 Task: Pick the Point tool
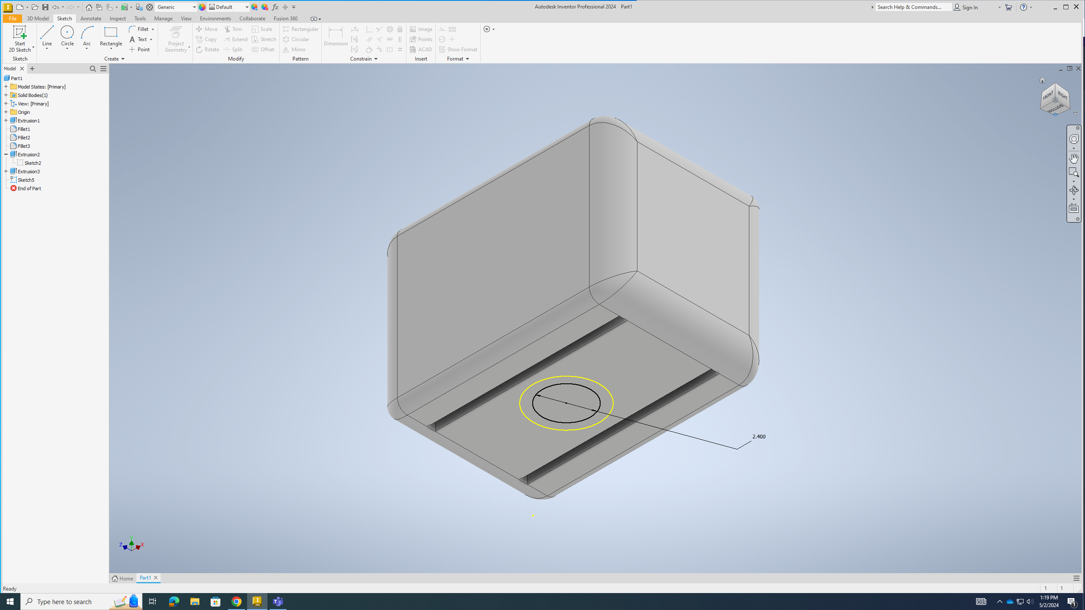(140, 50)
